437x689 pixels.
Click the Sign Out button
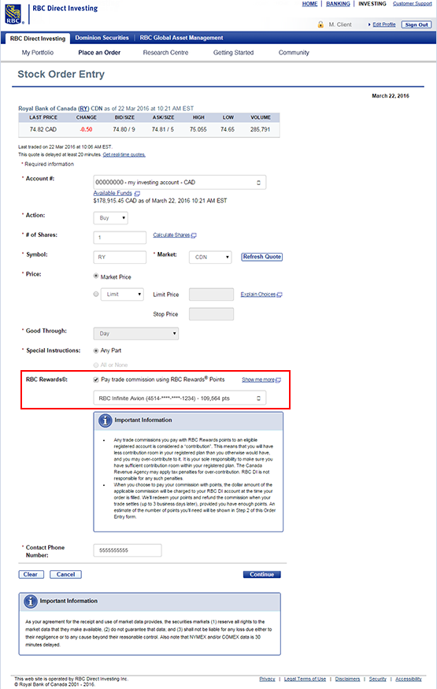[x=417, y=25]
